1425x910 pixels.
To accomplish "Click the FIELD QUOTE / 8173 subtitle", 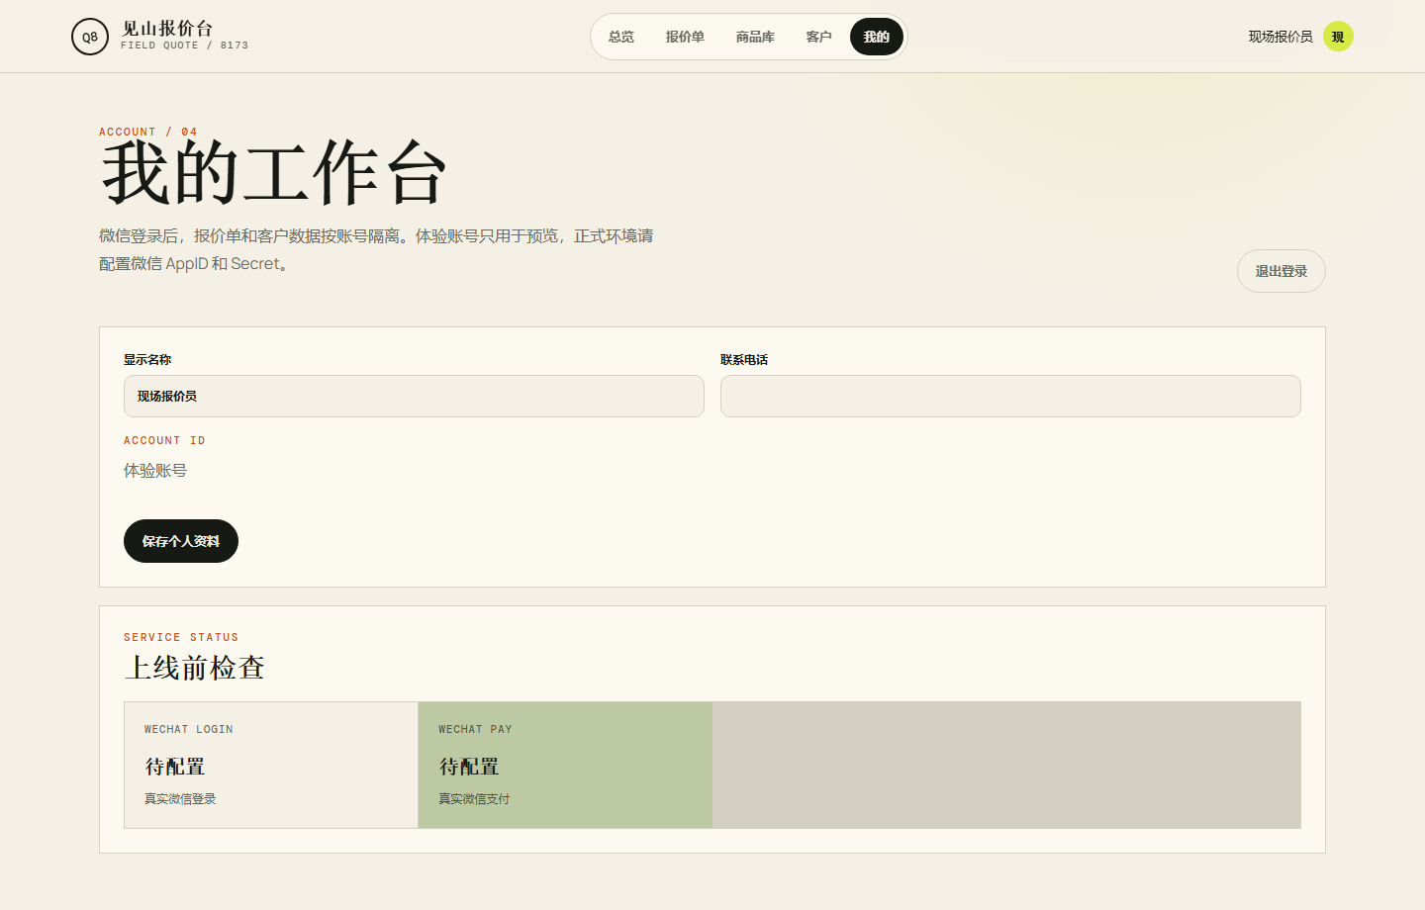I will [x=184, y=45].
